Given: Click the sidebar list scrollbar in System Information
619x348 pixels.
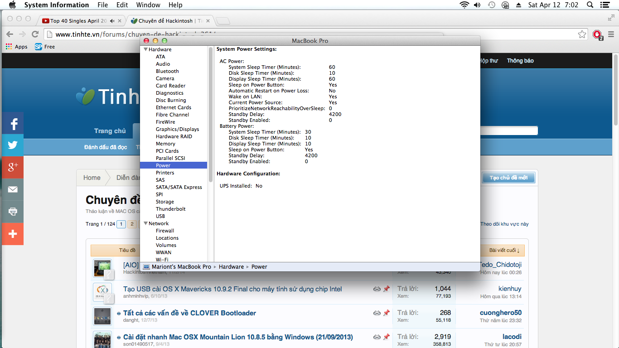Looking at the screenshot, I should 211,114.
